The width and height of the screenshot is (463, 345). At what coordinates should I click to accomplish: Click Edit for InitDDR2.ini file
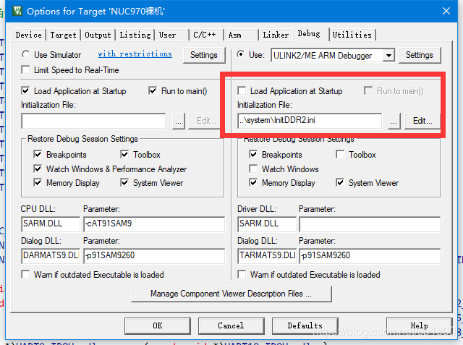click(422, 121)
